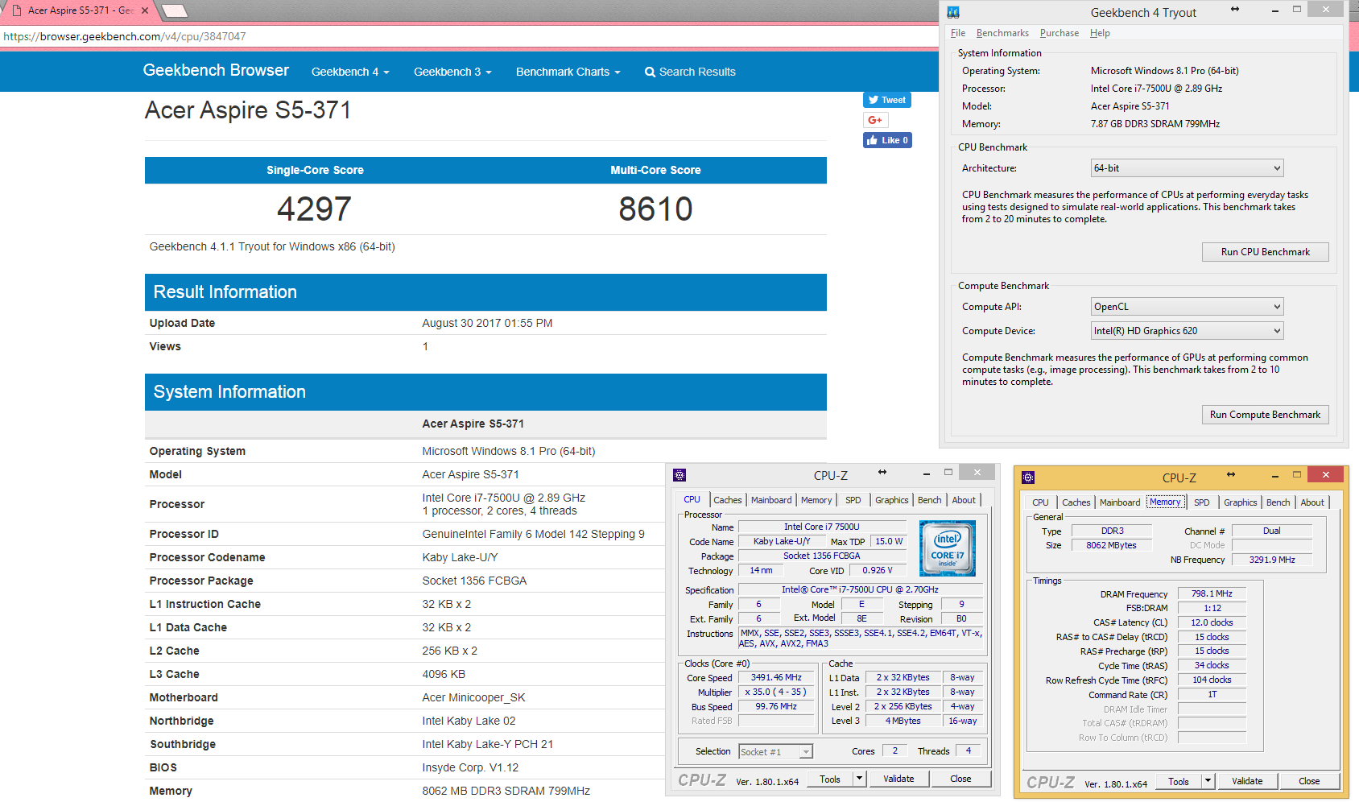This screenshot has height=802, width=1359.
Task: Click the Core Speed 3491.46 MHz field
Action: point(776,678)
